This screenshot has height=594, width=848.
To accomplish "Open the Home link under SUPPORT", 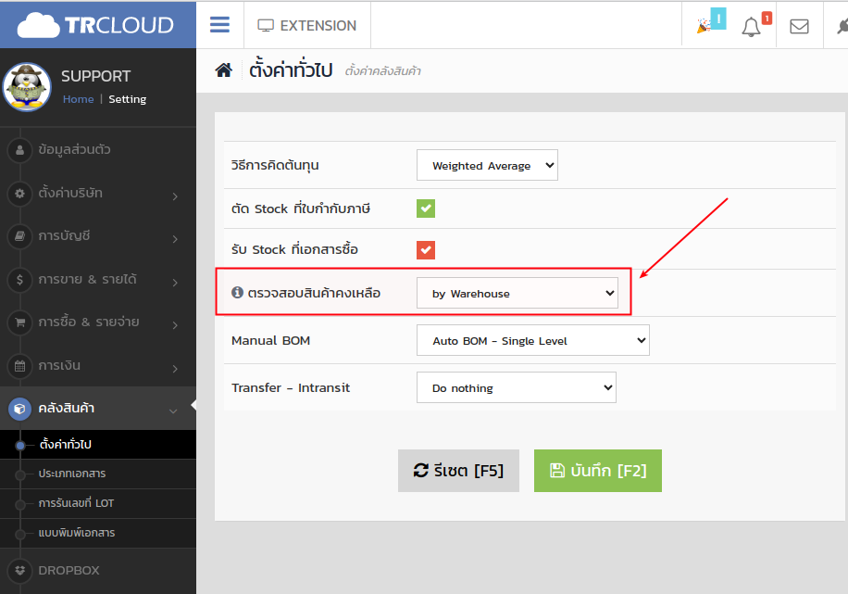I will coord(78,99).
